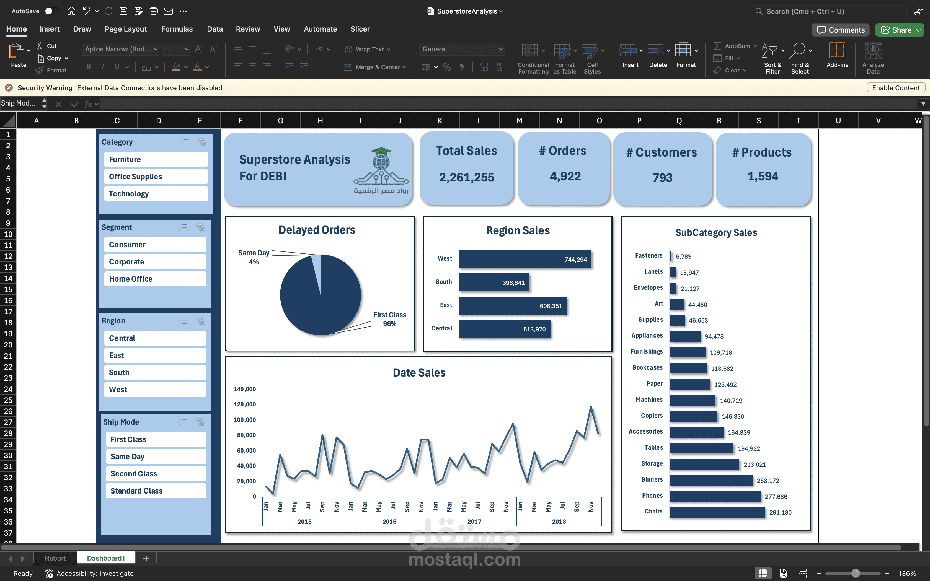
Task: Multi-select icon on Segment slicer
Action: coord(183,228)
